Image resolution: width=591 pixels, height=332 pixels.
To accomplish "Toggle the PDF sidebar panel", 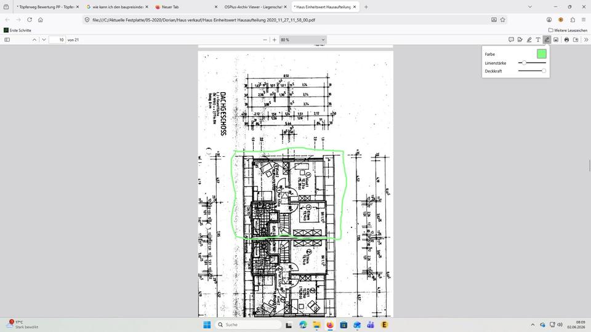I will [x=7, y=39].
